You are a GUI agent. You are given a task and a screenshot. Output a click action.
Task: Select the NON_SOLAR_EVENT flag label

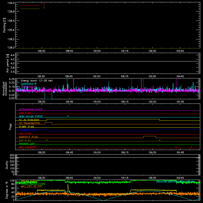tap(31, 116)
